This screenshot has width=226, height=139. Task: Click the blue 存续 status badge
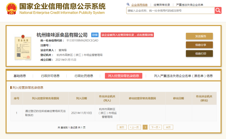pos(95,35)
